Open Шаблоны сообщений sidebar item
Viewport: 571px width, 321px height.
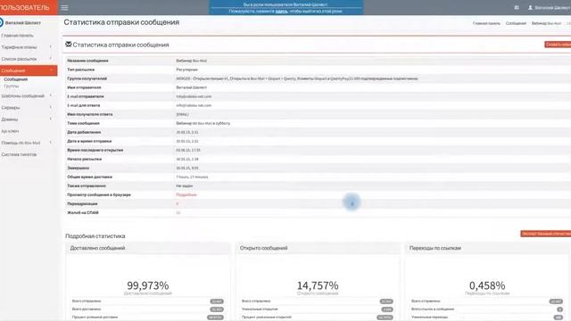click(22, 96)
